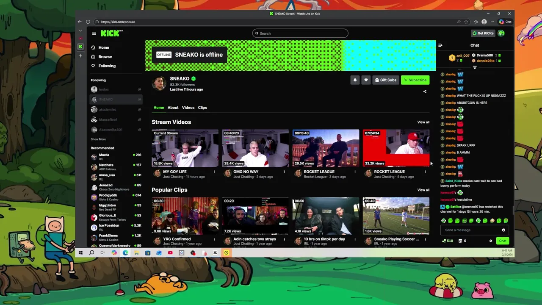The image size is (542, 305).
Task: Open Windows taskbar search
Action: click(x=91, y=253)
